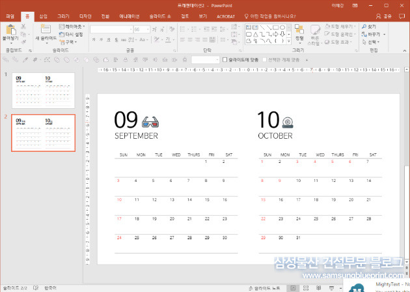
Task: Click the Notes (슬라이드 노트) status button
Action: pos(264,288)
